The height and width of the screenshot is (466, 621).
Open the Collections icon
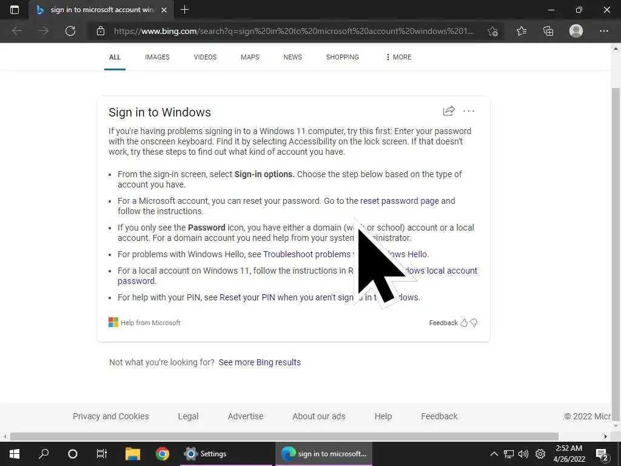point(548,31)
